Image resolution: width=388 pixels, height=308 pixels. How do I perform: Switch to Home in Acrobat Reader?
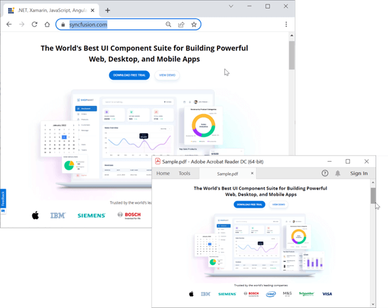point(163,174)
